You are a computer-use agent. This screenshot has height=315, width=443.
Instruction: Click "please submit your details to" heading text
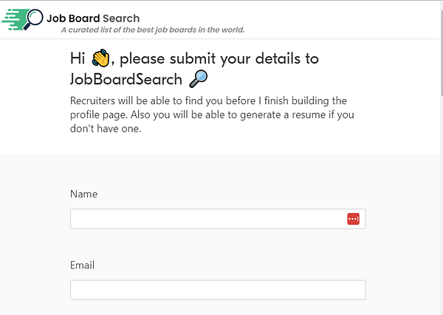(x=219, y=58)
